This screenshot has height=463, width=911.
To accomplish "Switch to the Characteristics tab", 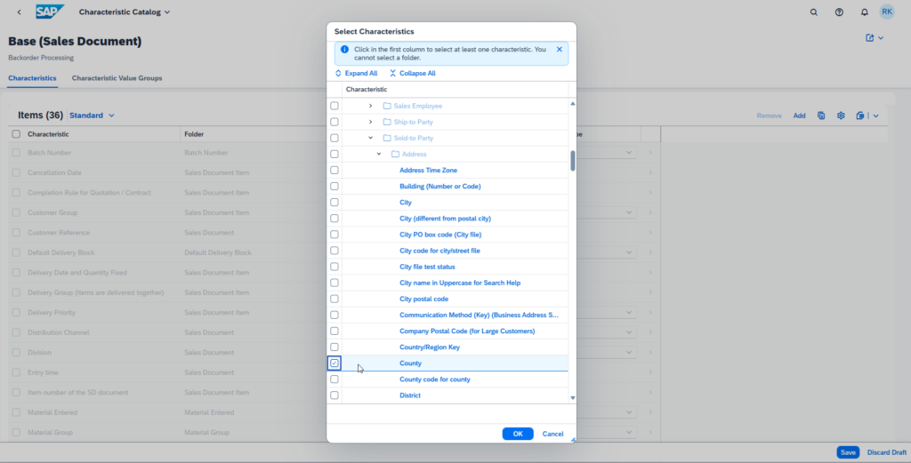I will (x=32, y=77).
